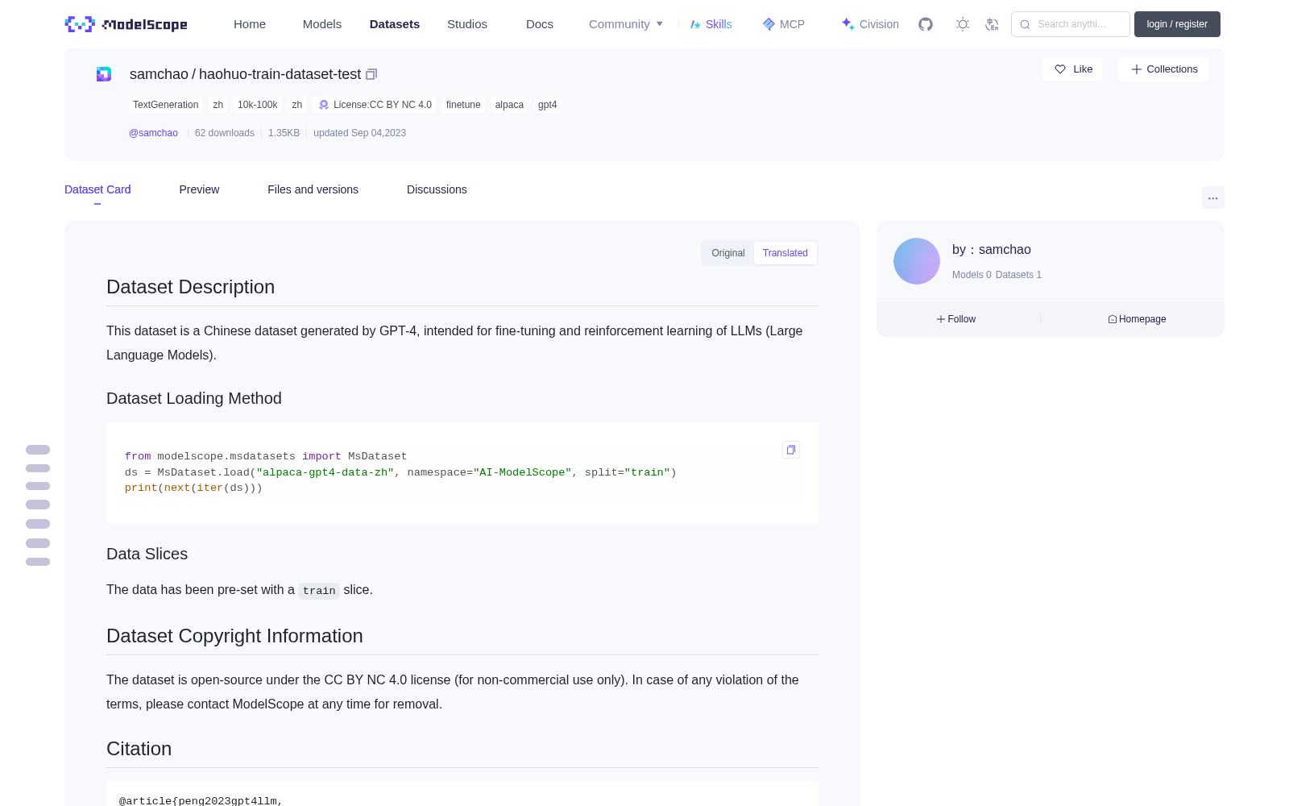Click the 'Dataset Copyright Information' heading

tap(234, 636)
